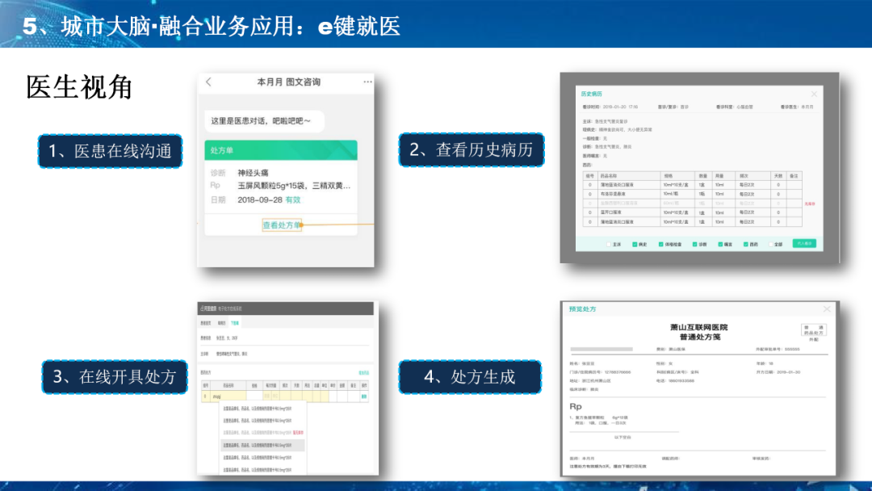Toggle the 体格检查 checkbox
Screen dimensions: 872x491
(x=661, y=243)
